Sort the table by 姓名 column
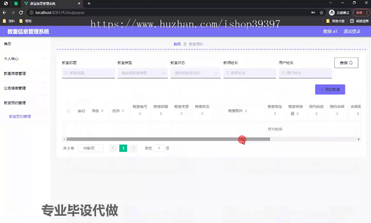 [x=123, y=111]
